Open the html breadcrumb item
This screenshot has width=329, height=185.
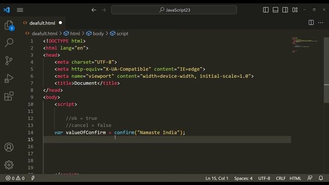coord(72,33)
